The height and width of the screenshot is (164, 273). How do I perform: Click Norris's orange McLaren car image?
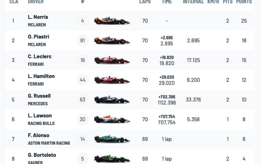pyautogui.click(x=112, y=21)
